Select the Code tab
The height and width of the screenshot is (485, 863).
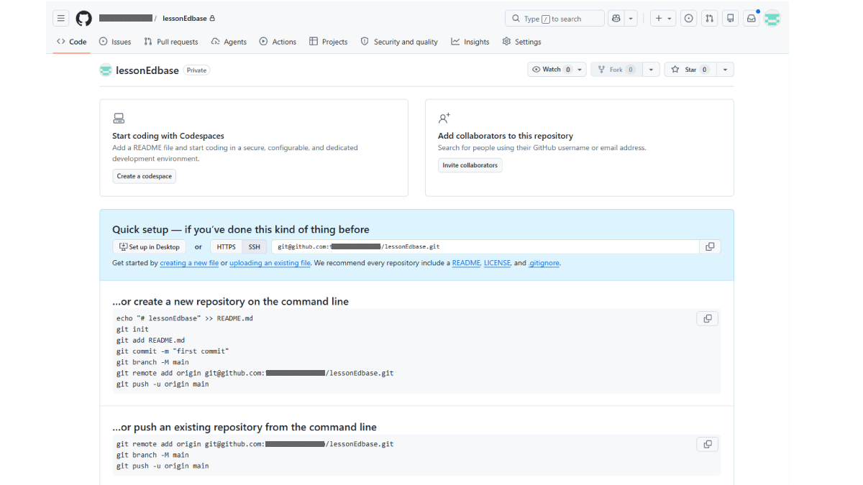coord(72,42)
